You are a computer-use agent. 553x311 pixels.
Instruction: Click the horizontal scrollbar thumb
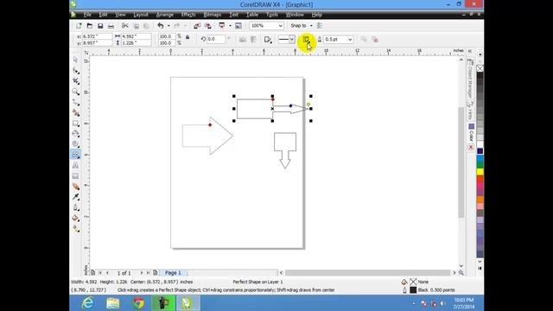click(367, 273)
